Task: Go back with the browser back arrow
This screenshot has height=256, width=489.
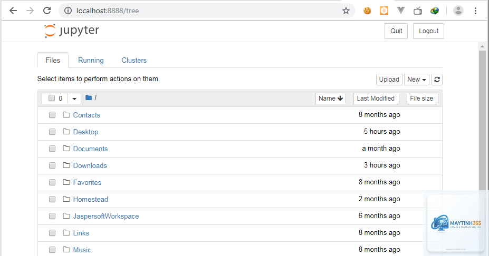Action: point(13,11)
